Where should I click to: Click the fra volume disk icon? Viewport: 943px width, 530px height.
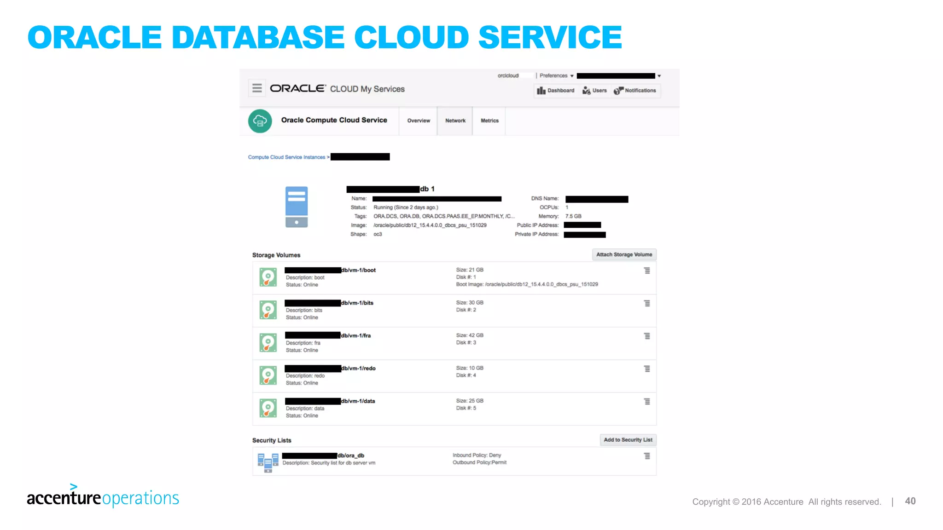coord(268,342)
